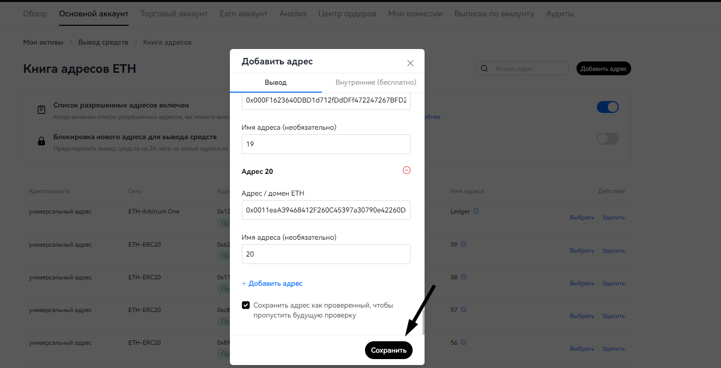Screen dimensions: 721x368
Task: Go to Центр ордеров tab
Action: 347,13
